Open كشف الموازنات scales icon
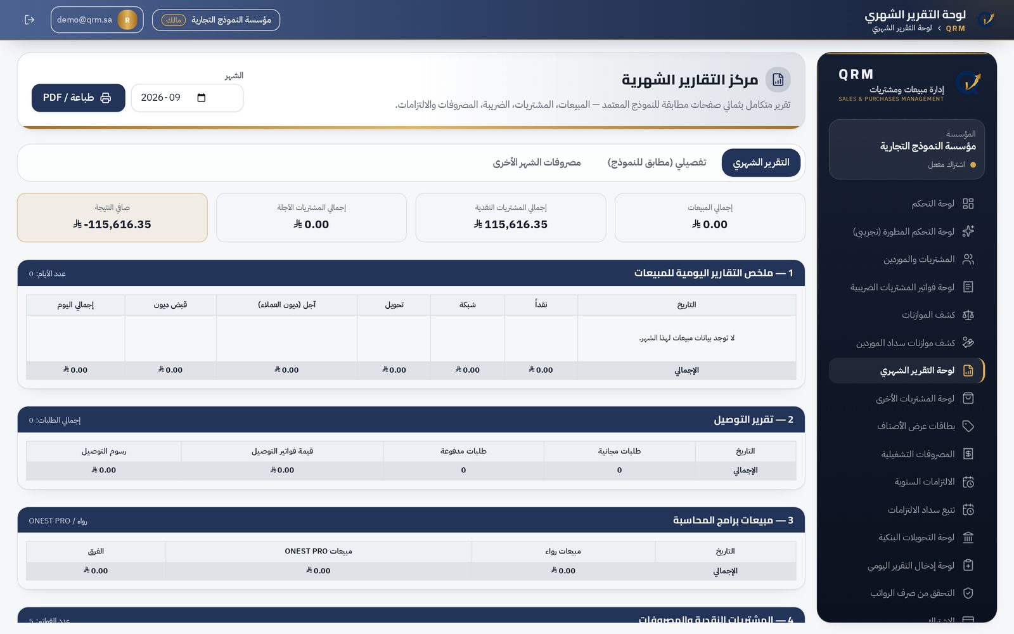Image resolution: width=1014 pixels, height=634 pixels. [968, 315]
